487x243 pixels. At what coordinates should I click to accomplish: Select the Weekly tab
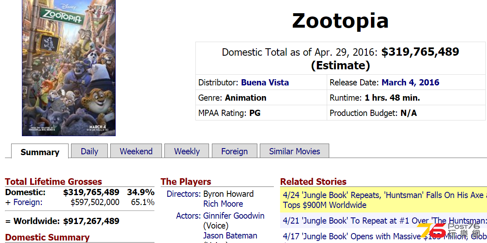187,151
